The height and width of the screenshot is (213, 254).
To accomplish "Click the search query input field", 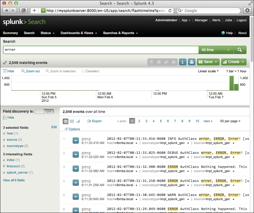I will 101,50.
